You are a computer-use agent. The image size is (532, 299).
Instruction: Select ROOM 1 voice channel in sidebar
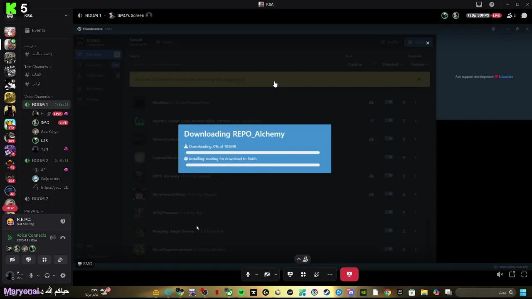[46, 105]
